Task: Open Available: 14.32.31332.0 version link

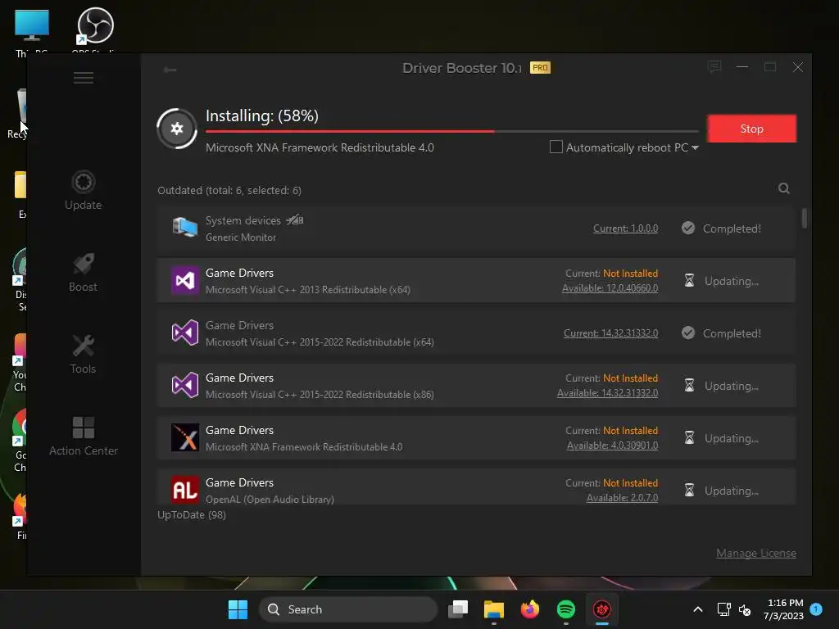Action: coord(607,392)
